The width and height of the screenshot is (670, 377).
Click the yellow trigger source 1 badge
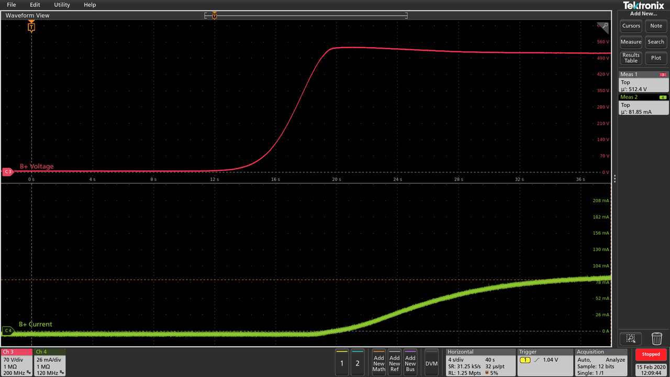[x=526, y=360]
